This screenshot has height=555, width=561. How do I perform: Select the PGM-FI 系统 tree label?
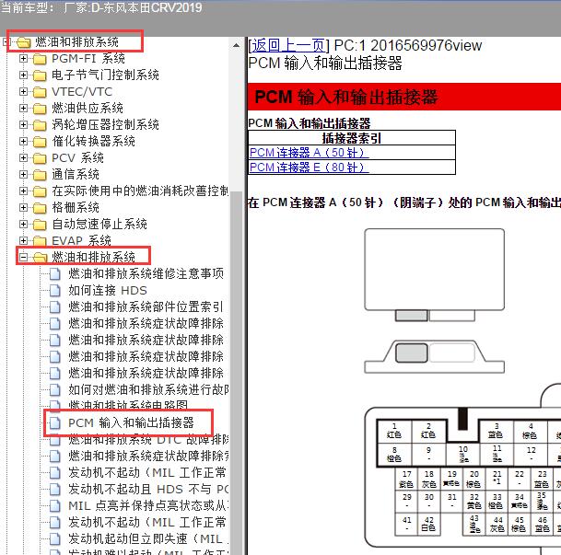click(x=88, y=59)
